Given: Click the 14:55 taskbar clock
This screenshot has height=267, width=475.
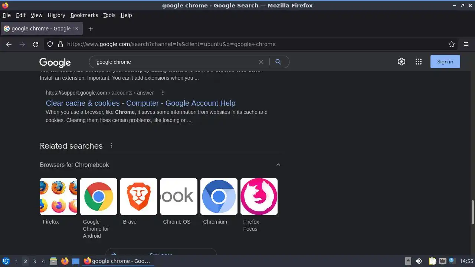Looking at the screenshot, I should [466, 261].
